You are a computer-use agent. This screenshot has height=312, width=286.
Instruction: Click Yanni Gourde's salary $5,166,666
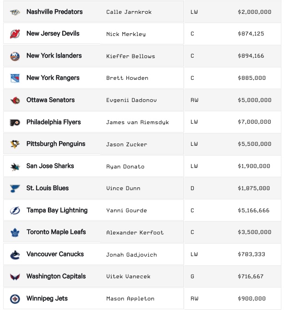(254, 210)
